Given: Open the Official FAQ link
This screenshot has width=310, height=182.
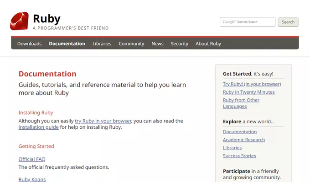Looking at the screenshot, I should point(32,159).
